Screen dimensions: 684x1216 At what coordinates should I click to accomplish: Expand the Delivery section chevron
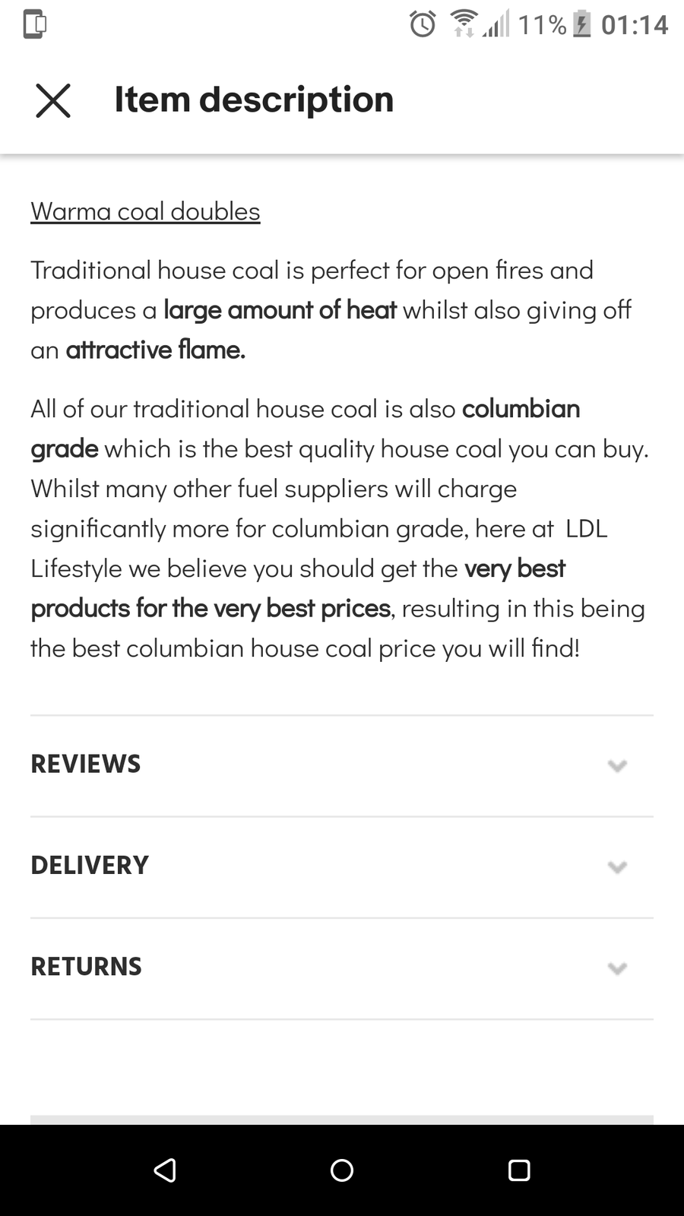pyautogui.click(x=617, y=866)
